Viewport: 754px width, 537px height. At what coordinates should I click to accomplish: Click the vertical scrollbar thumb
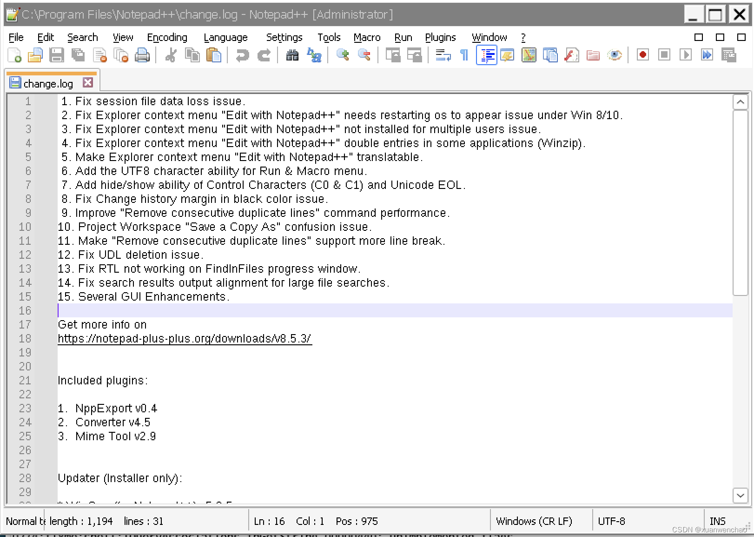(740, 202)
